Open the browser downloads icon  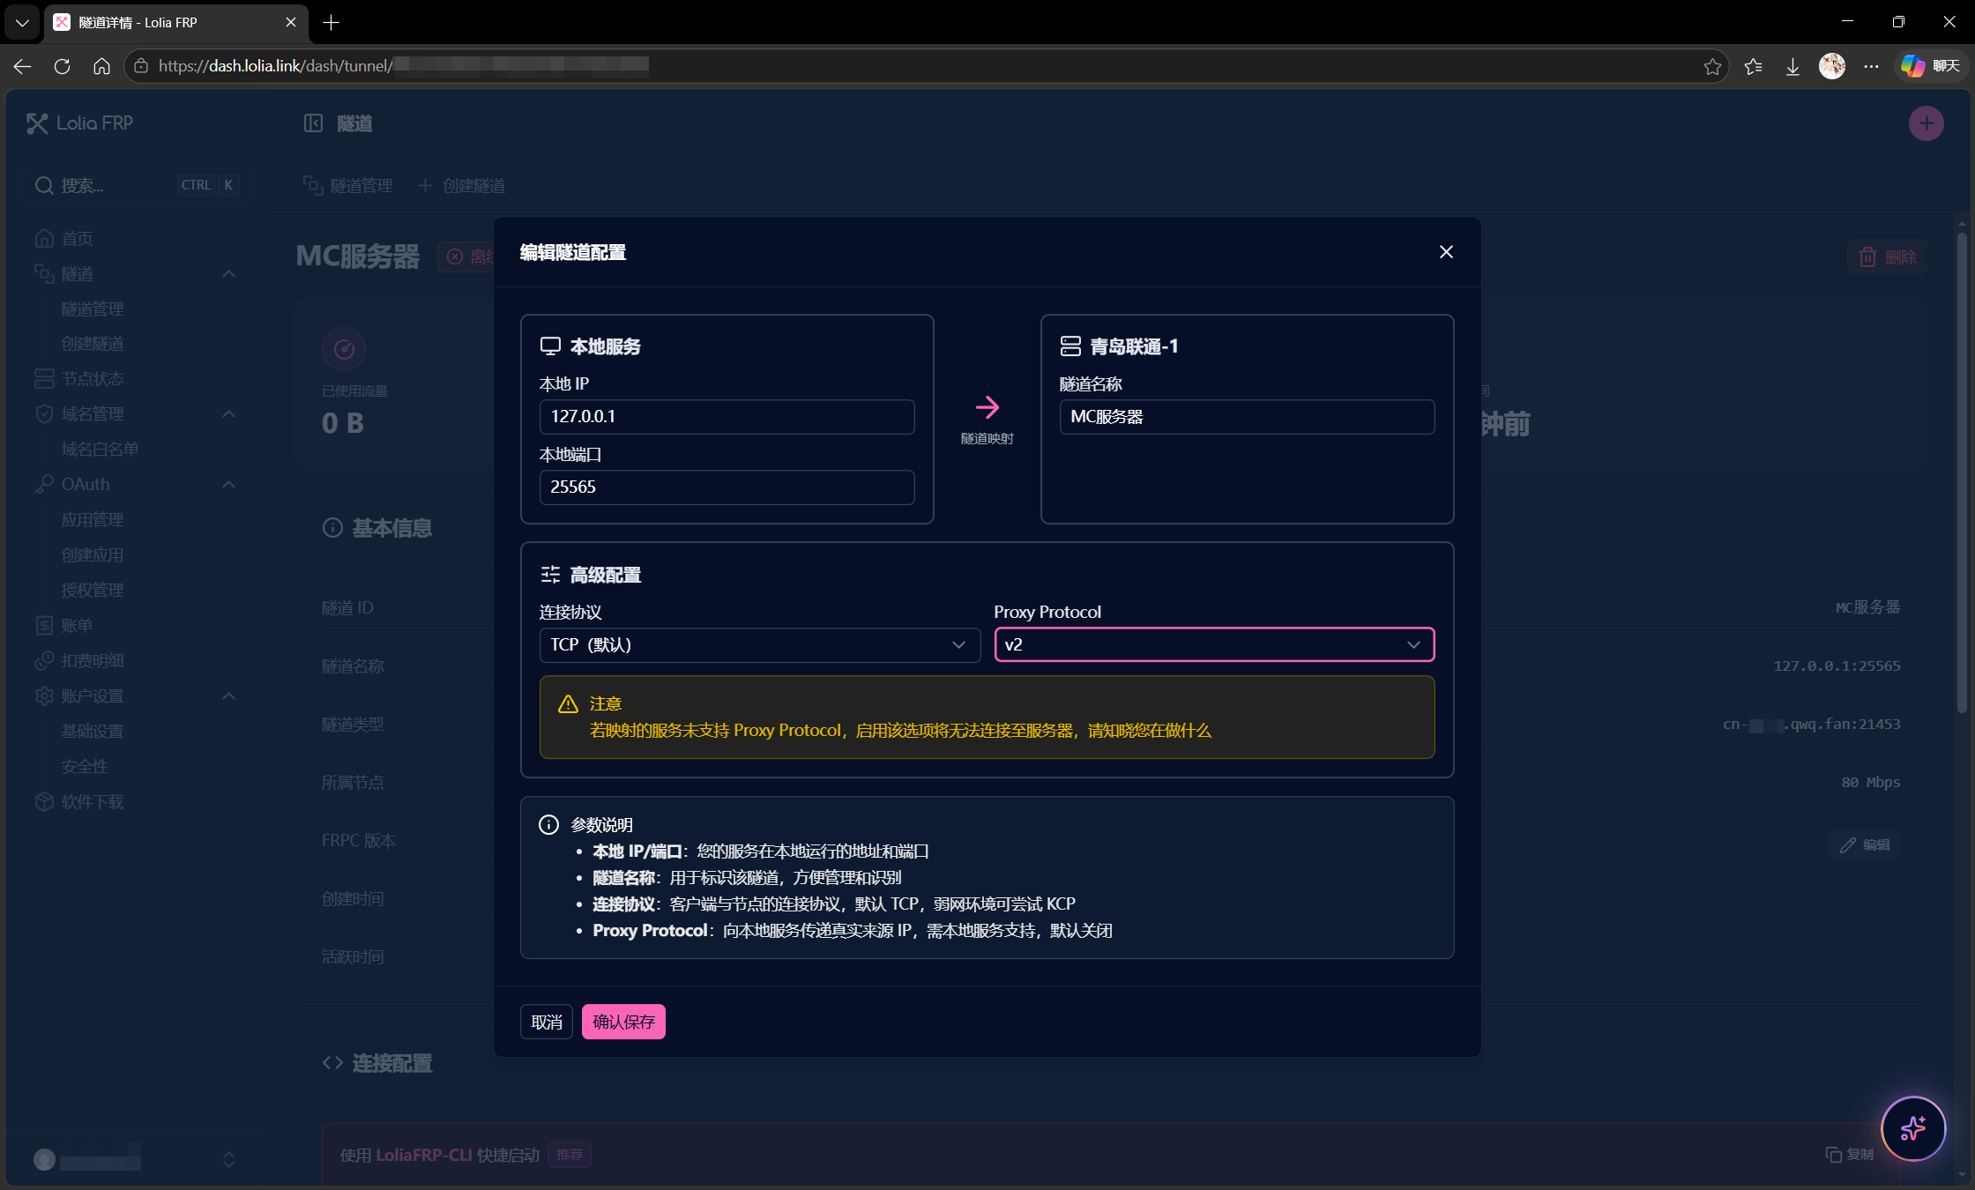[x=1792, y=66]
